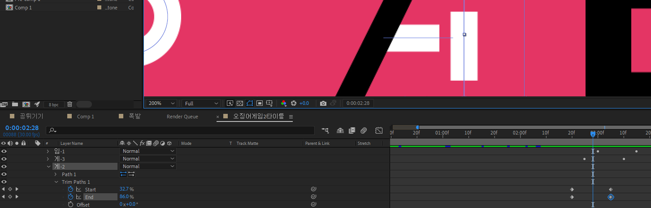
Task: Hide the 게-3 layer
Action: [4, 159]
